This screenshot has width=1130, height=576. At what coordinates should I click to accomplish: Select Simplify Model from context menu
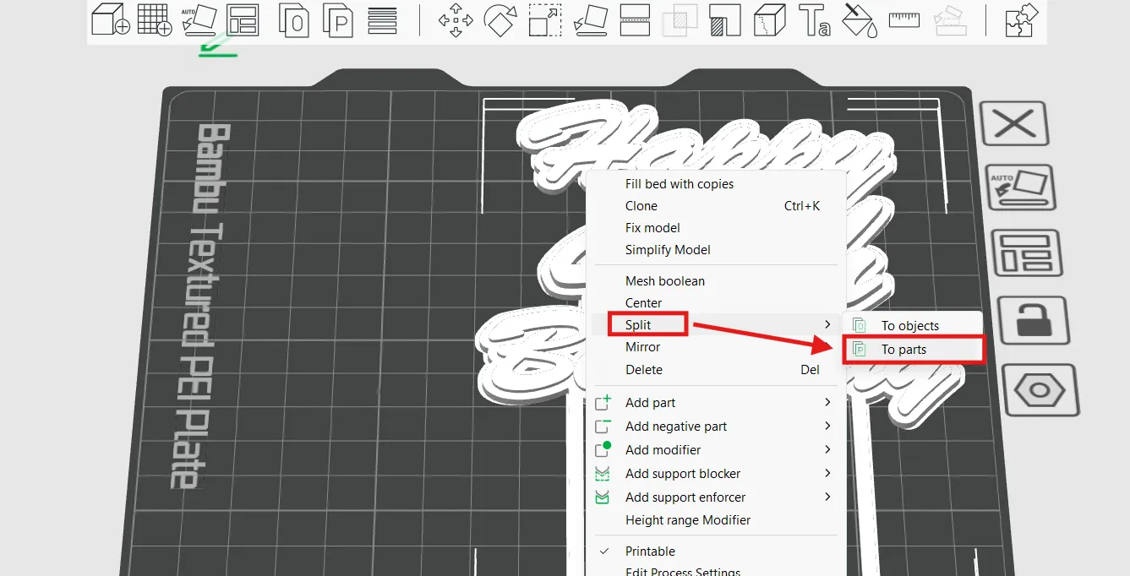pos(667,250)
